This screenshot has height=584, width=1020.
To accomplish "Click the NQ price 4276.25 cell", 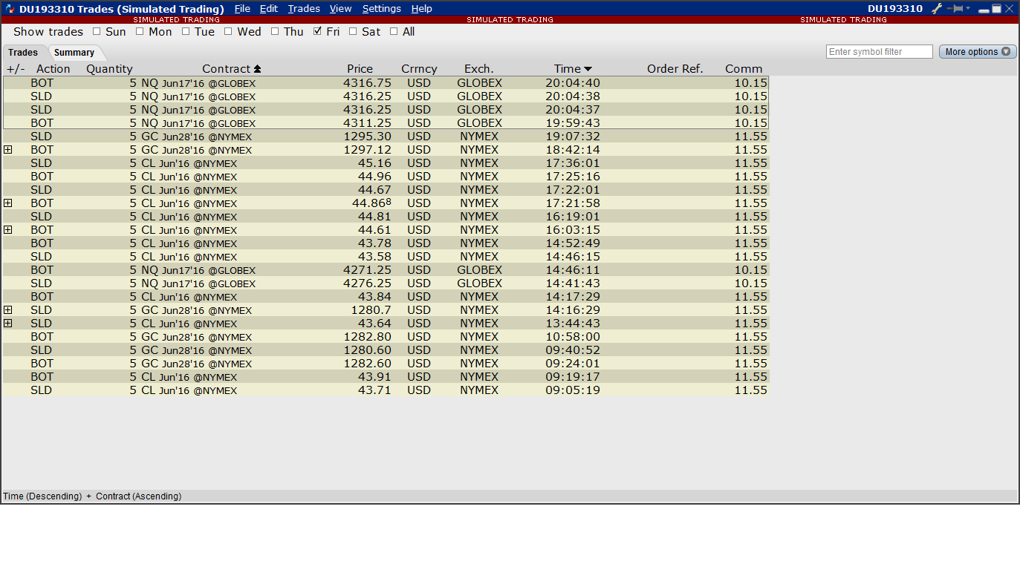I will tap(367, 283).
